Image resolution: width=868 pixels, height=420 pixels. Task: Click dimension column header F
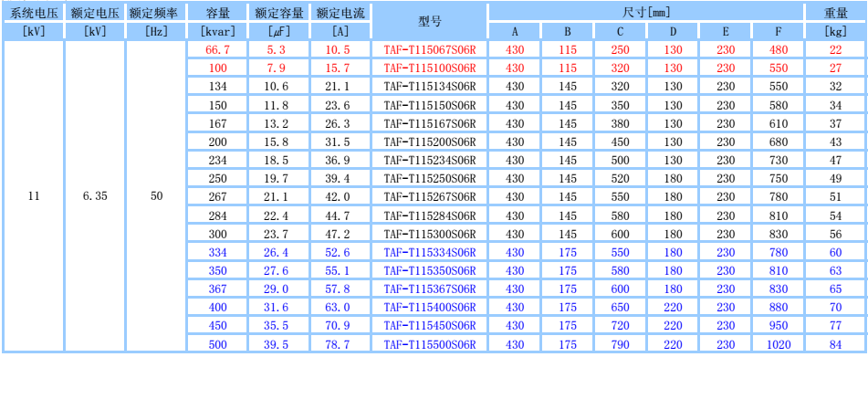pyautogui.click(x=779, y=32)
